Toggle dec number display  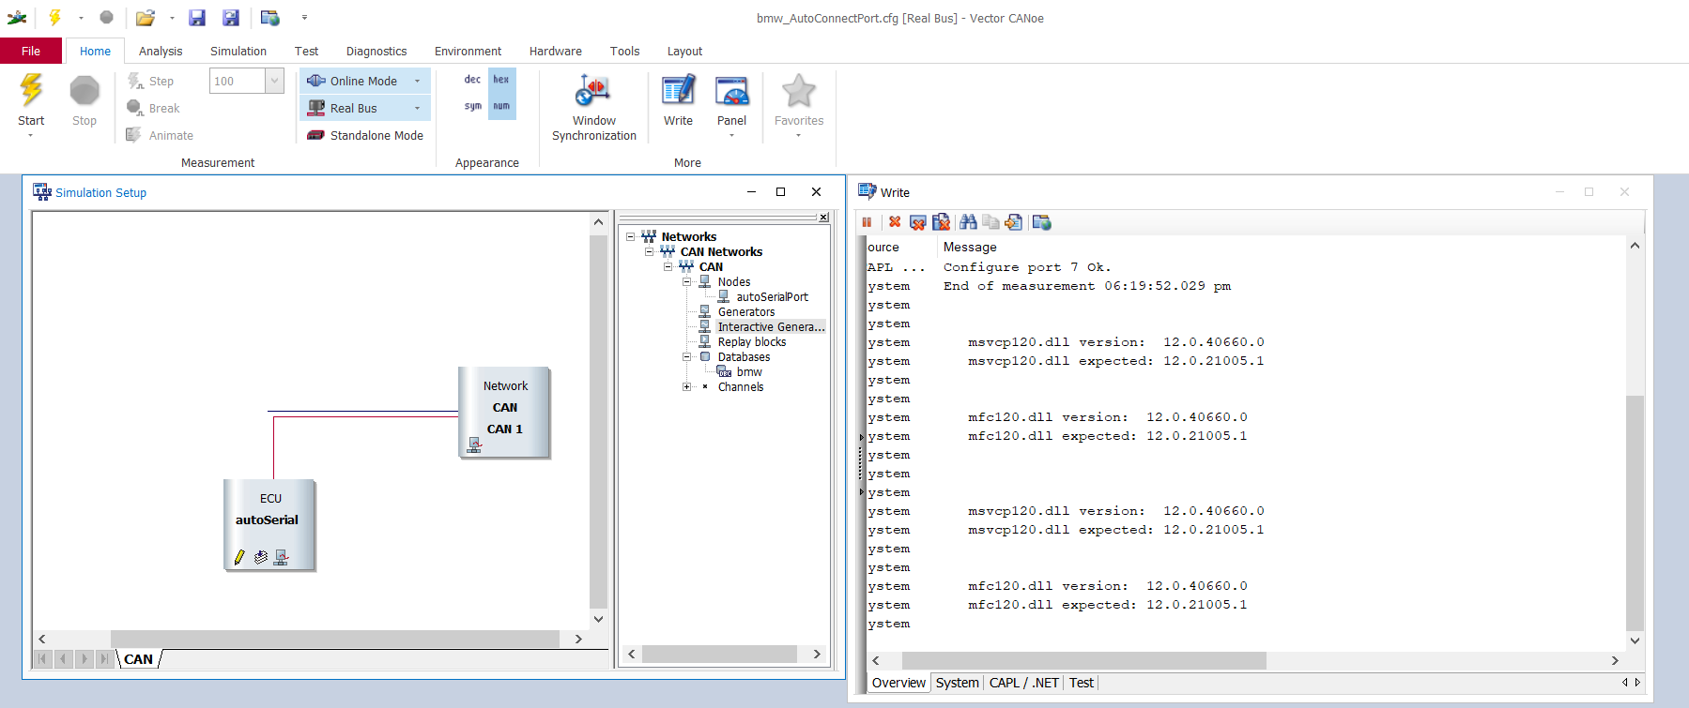[472, 80]
